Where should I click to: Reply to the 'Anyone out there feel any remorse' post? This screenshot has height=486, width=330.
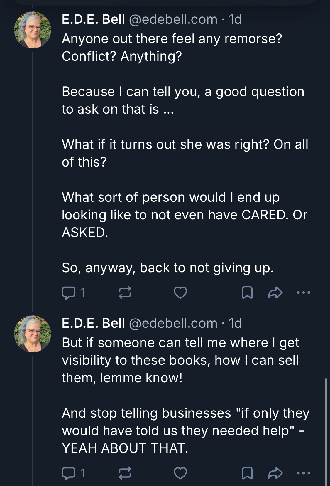point(73,292)
